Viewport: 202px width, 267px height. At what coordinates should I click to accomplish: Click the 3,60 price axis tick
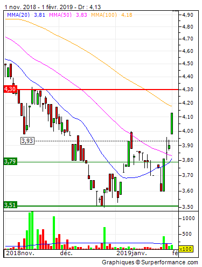187,190
